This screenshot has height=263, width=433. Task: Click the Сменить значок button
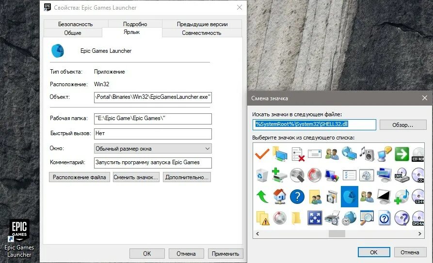pyautogui.click(x=136, y=177)
